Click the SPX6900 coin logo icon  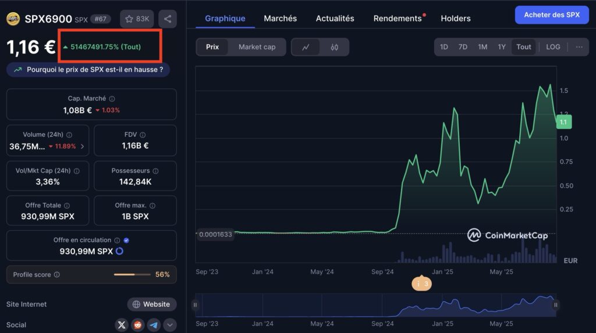[13, 19]
